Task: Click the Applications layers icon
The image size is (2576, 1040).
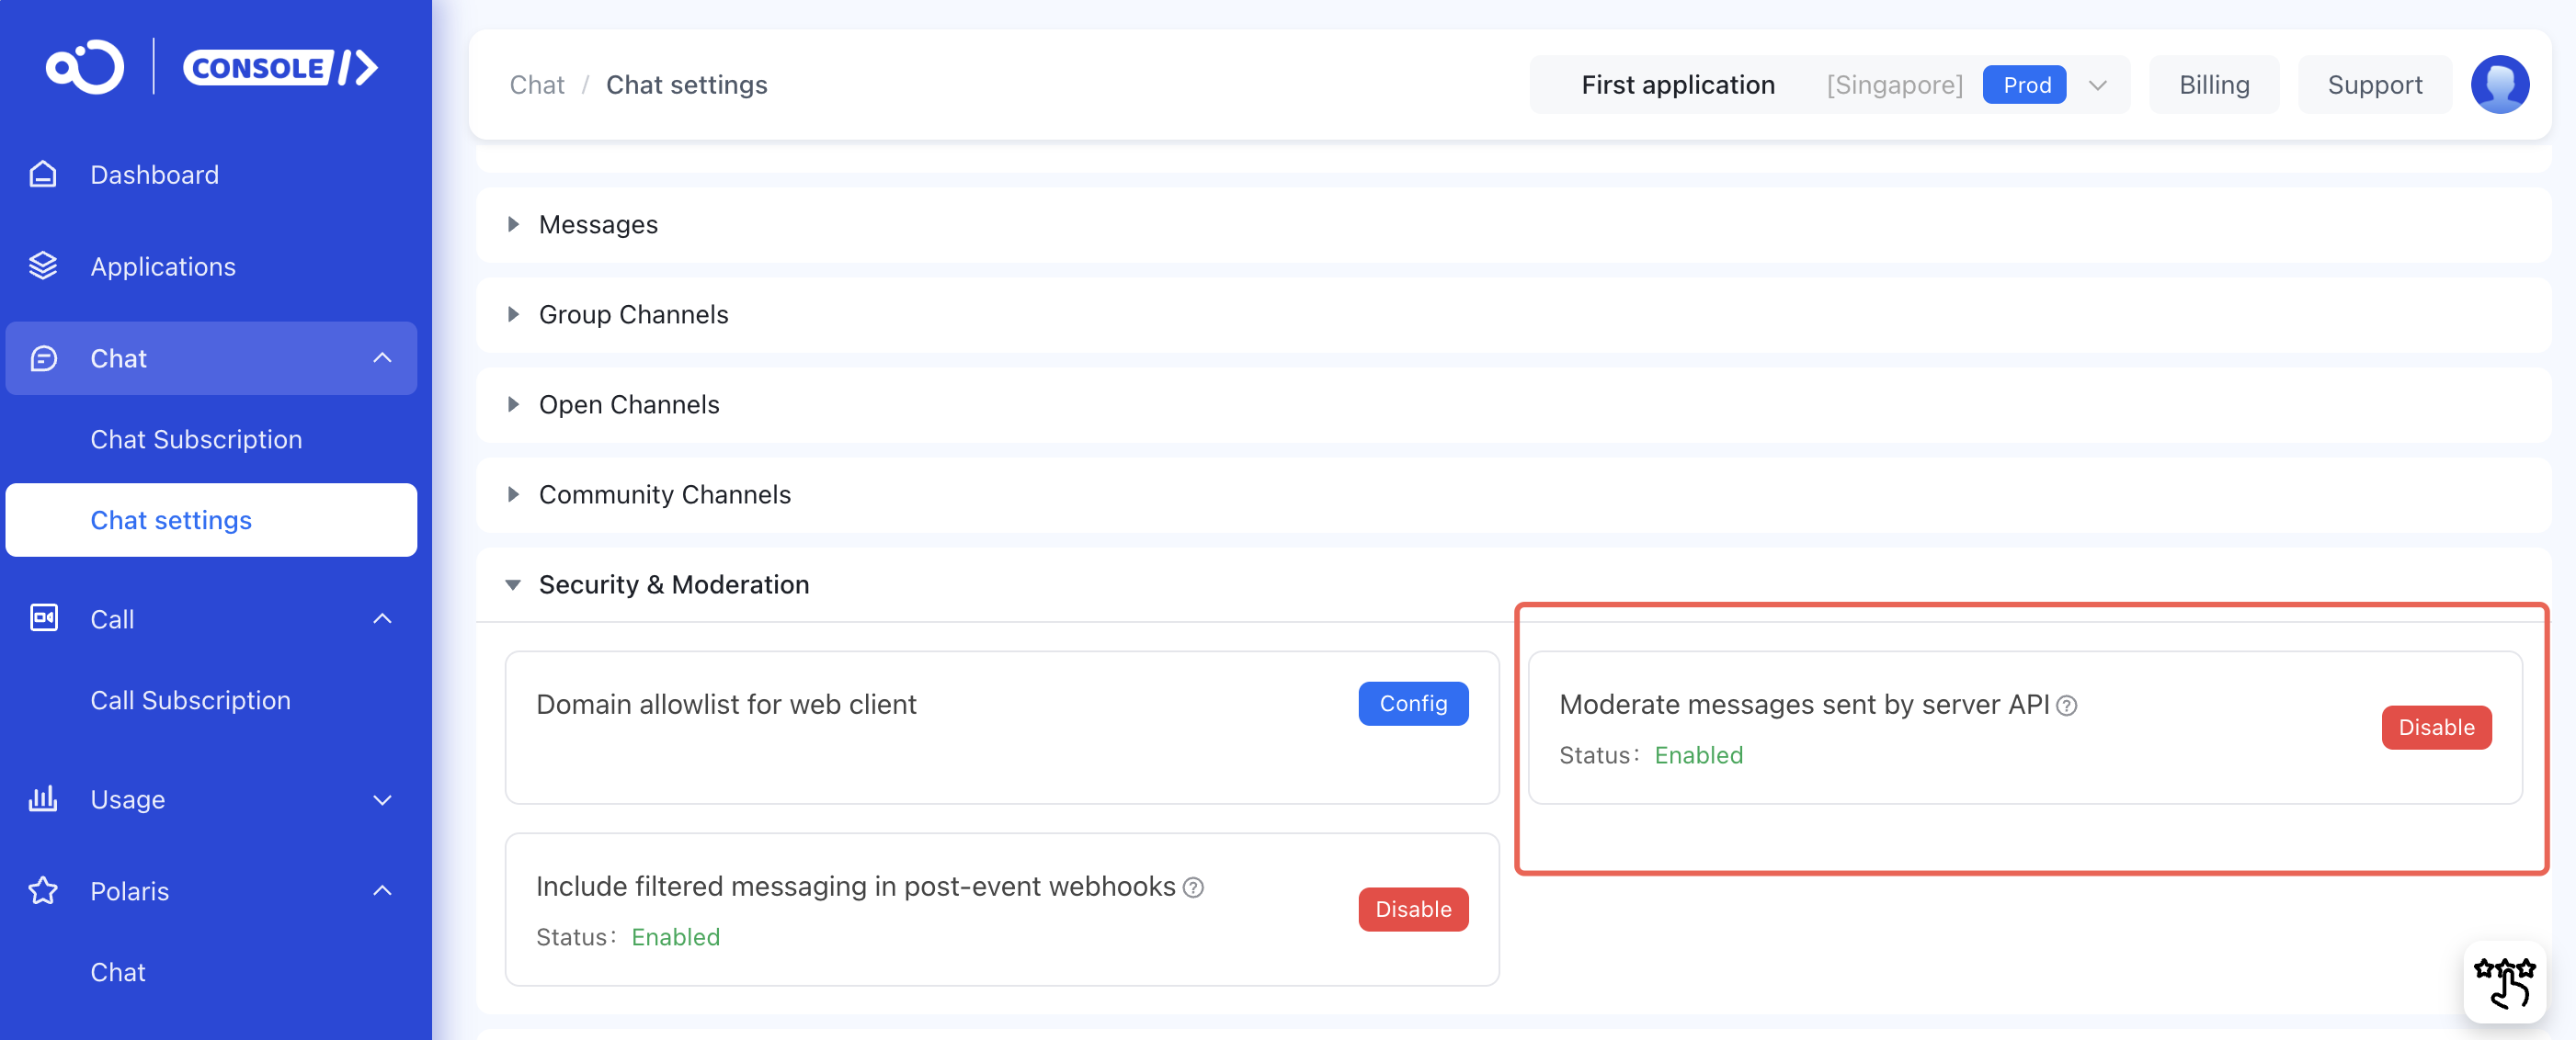Action: coord(43,266)
